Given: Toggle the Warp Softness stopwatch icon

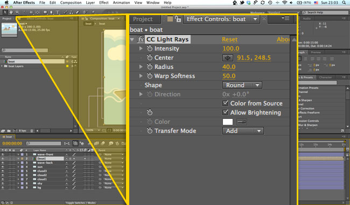Looking at the screenshot, I should (x=150, y=76).
